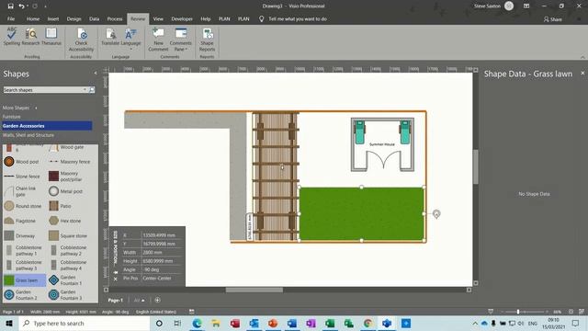Select the Garden Accessories stencil
Viewport: 588px width, 331px height.
coord(47,126)
